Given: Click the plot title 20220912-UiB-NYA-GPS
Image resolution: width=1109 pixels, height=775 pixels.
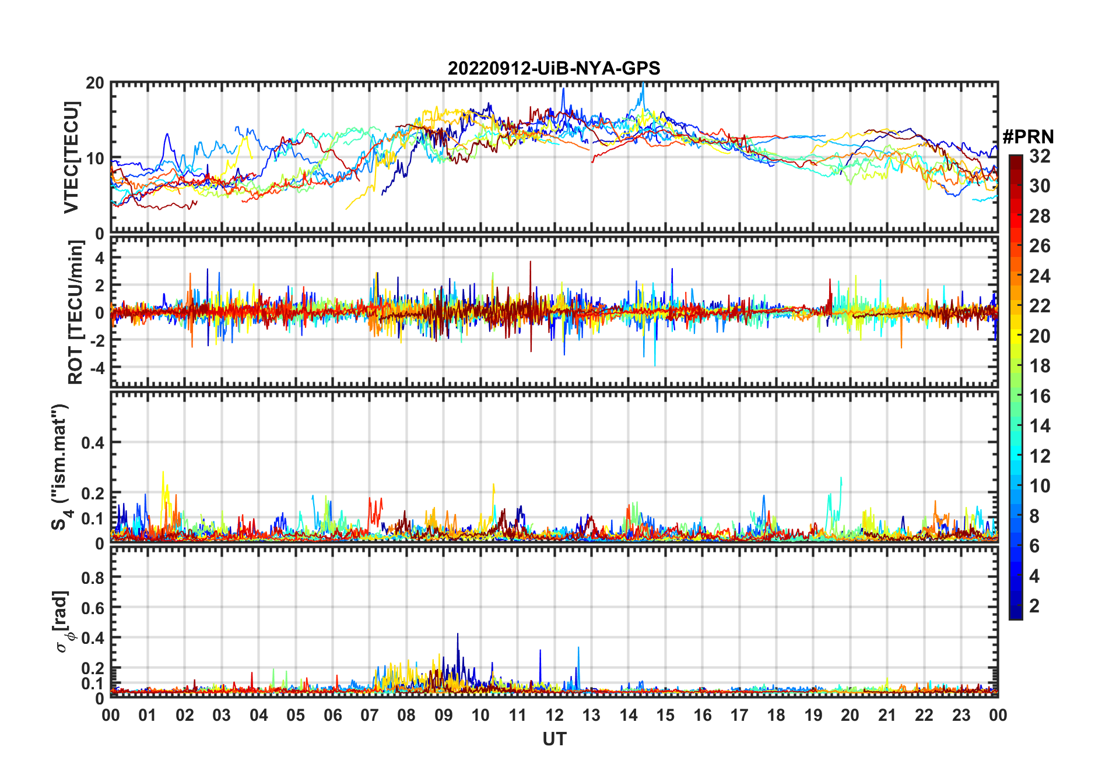Looking at the screenshot, I should pos(554,68).
